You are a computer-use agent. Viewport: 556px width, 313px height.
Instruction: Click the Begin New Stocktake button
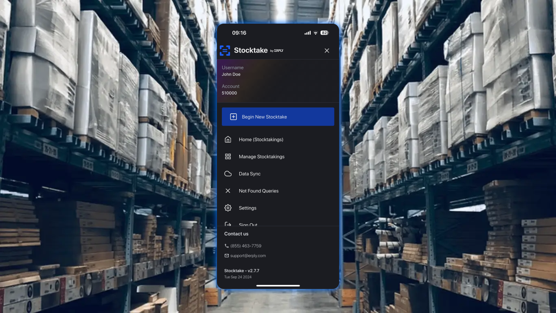[278, 117]
